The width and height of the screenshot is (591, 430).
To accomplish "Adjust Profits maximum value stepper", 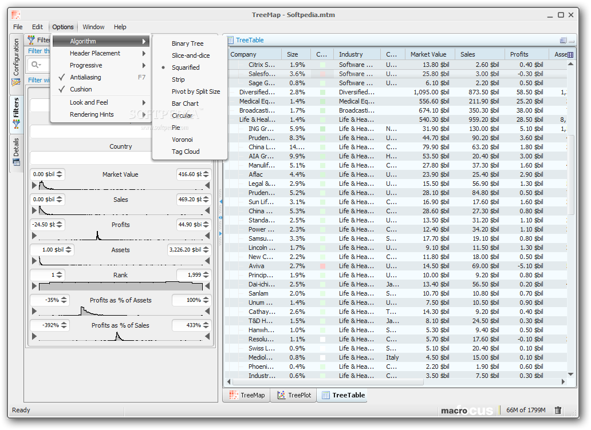I will [206, 225].
